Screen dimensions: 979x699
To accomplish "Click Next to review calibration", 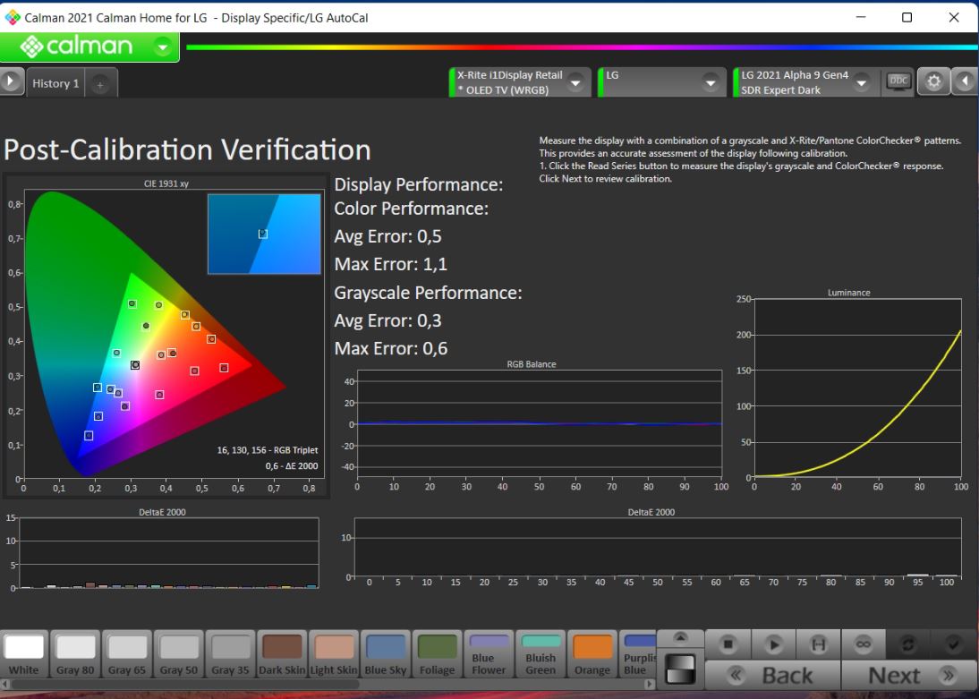I will pyautogui.click(x=908, y=675).
